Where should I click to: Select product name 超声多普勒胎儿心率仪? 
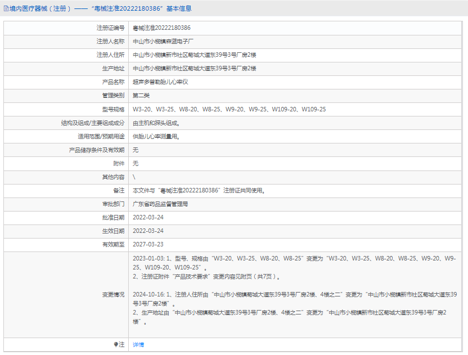coord(160,82)
